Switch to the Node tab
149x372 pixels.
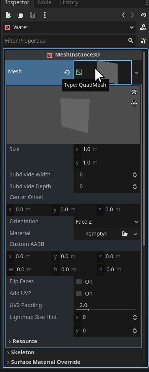tap(45, 3)
